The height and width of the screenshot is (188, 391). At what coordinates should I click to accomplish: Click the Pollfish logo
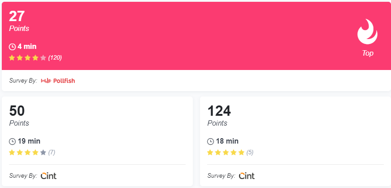[x=58, y=81]
